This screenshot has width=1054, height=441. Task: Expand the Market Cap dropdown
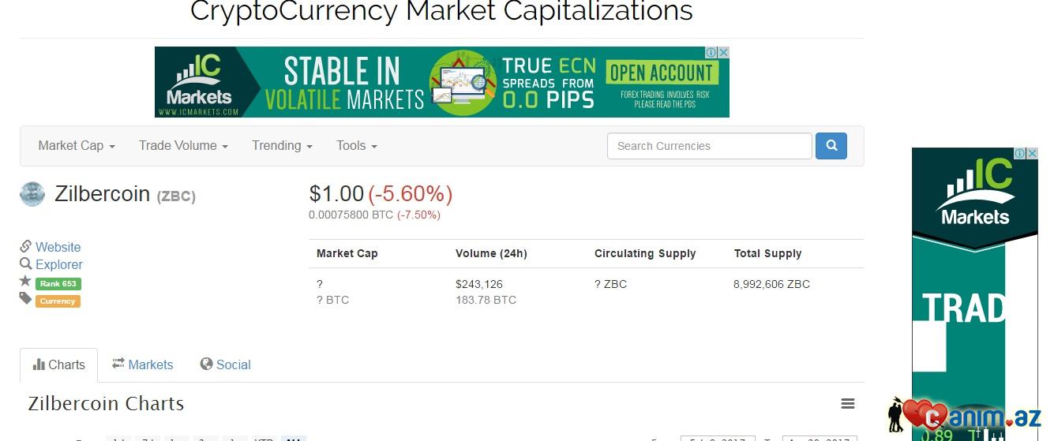(77, 146)
